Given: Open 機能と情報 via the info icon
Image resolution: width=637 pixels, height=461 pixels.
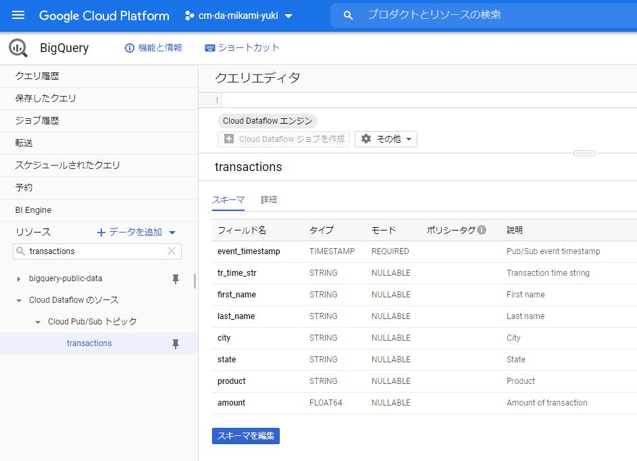Looking at the screenshot, I should coord(128,48).
